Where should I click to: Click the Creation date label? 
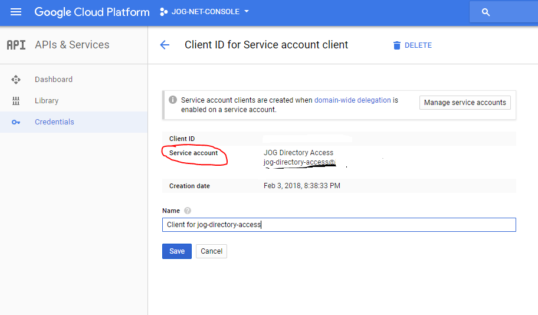coord(189,186)
